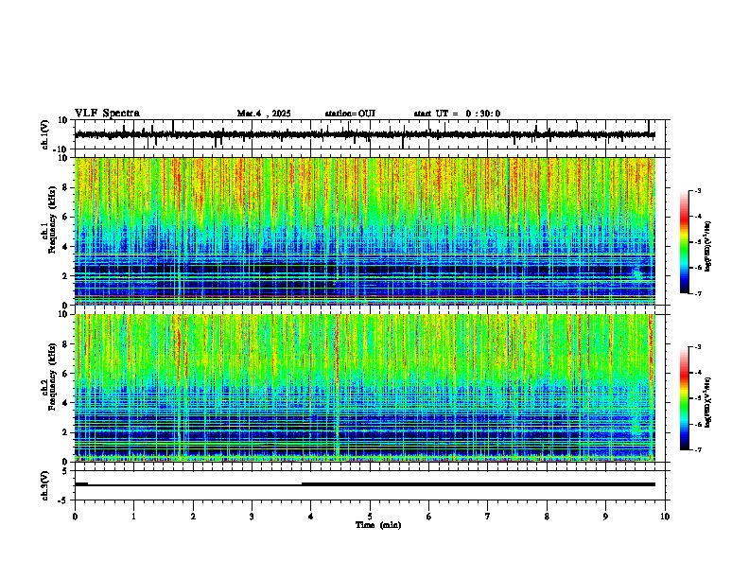
Task: Click the time axis tick label '5'
Action: [370, 517]
